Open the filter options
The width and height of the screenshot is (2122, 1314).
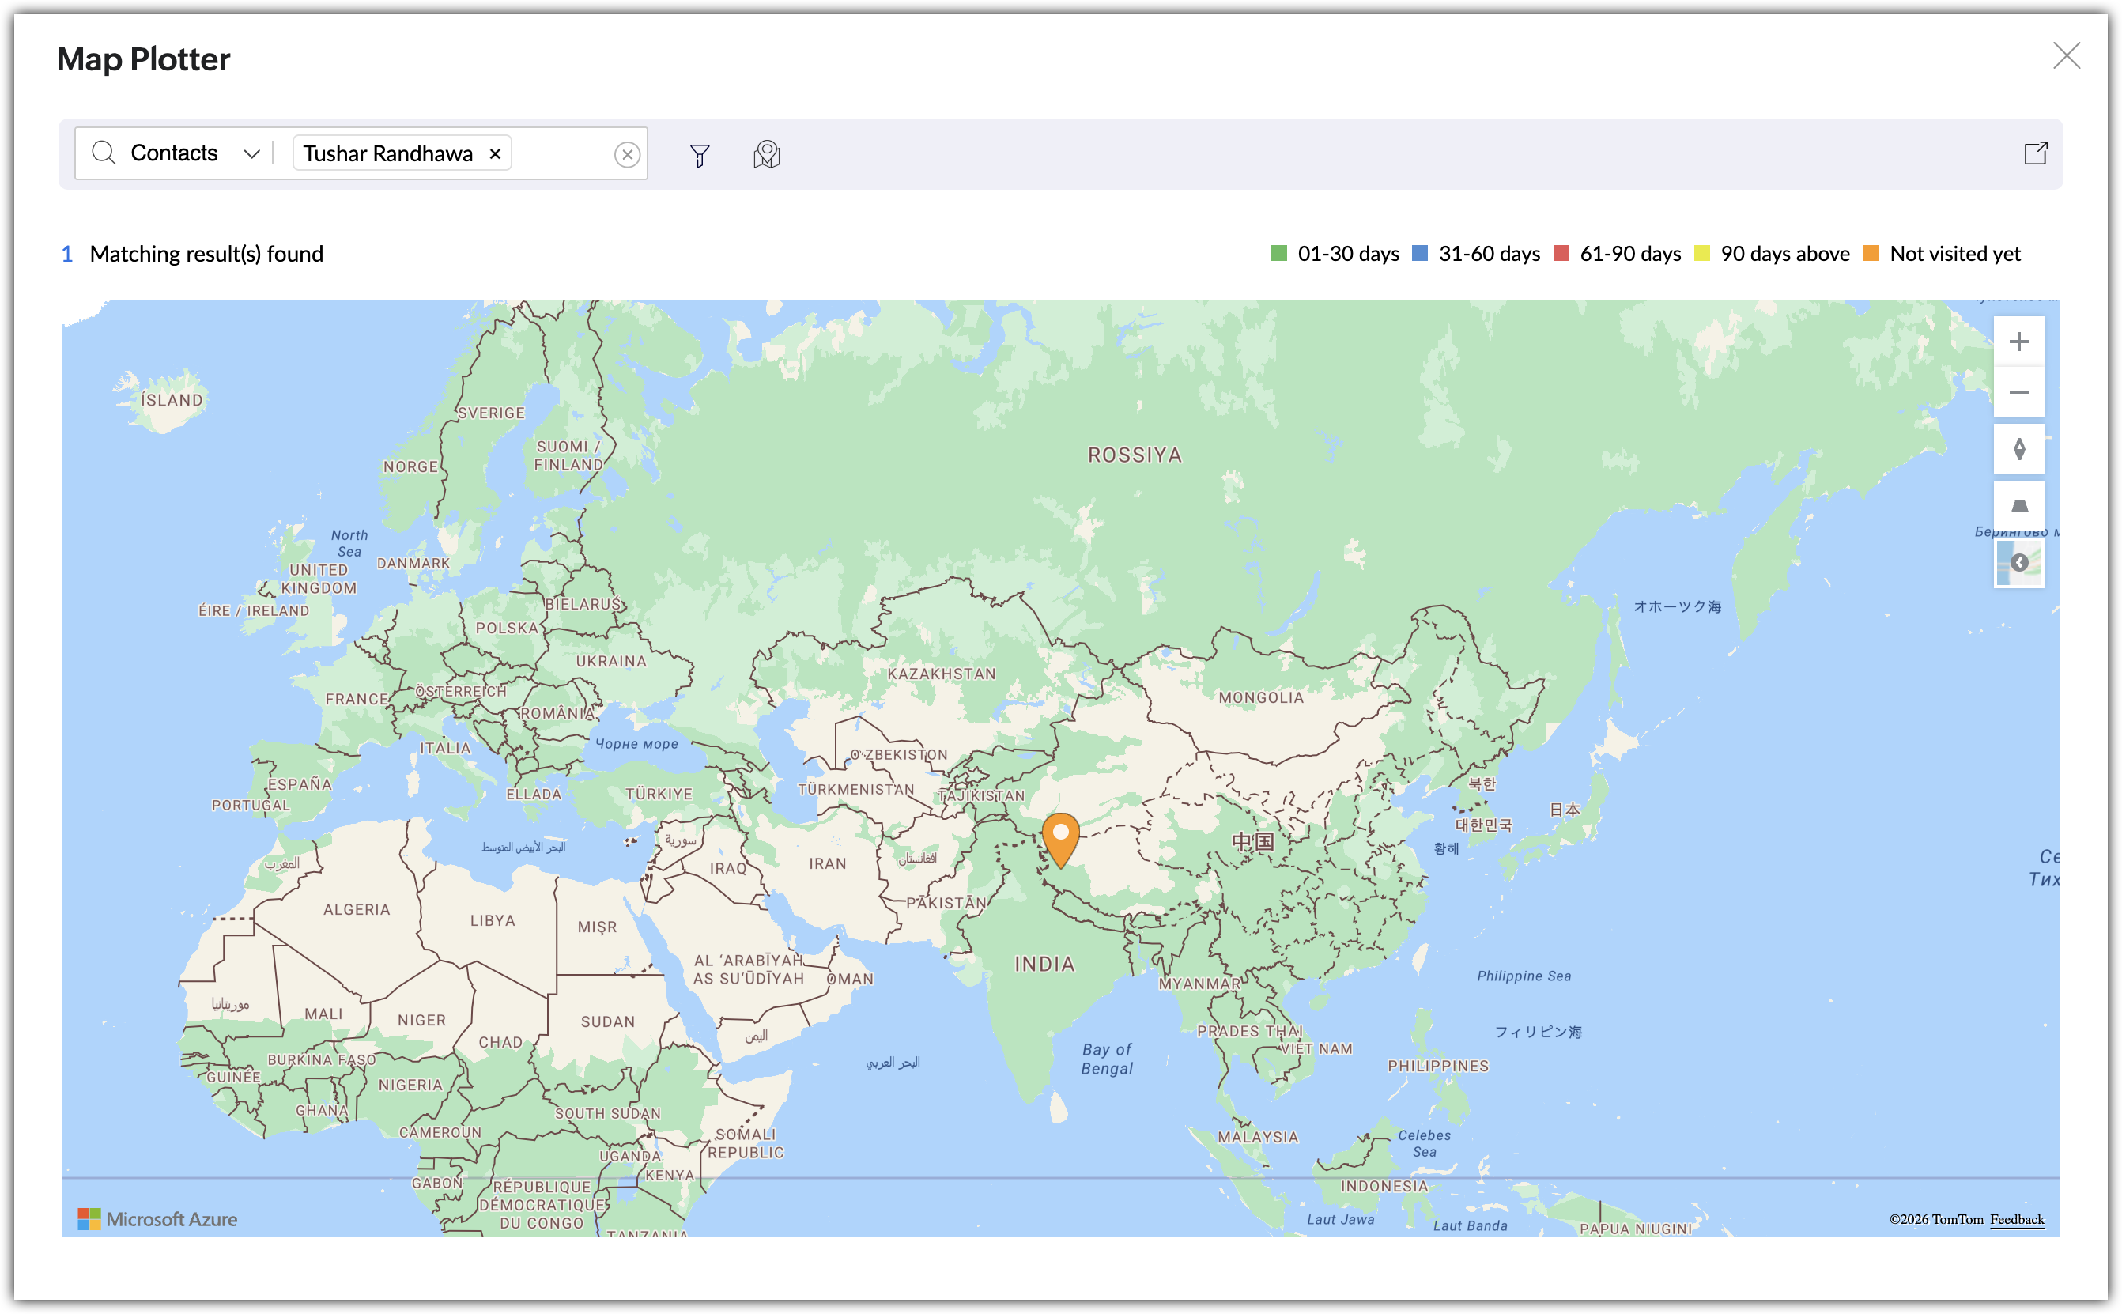(700, 155)
